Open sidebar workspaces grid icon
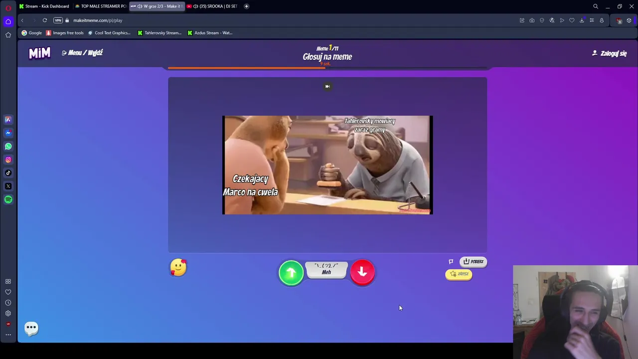638x359 pixels. pyautogui.click(x=8, y=282)
